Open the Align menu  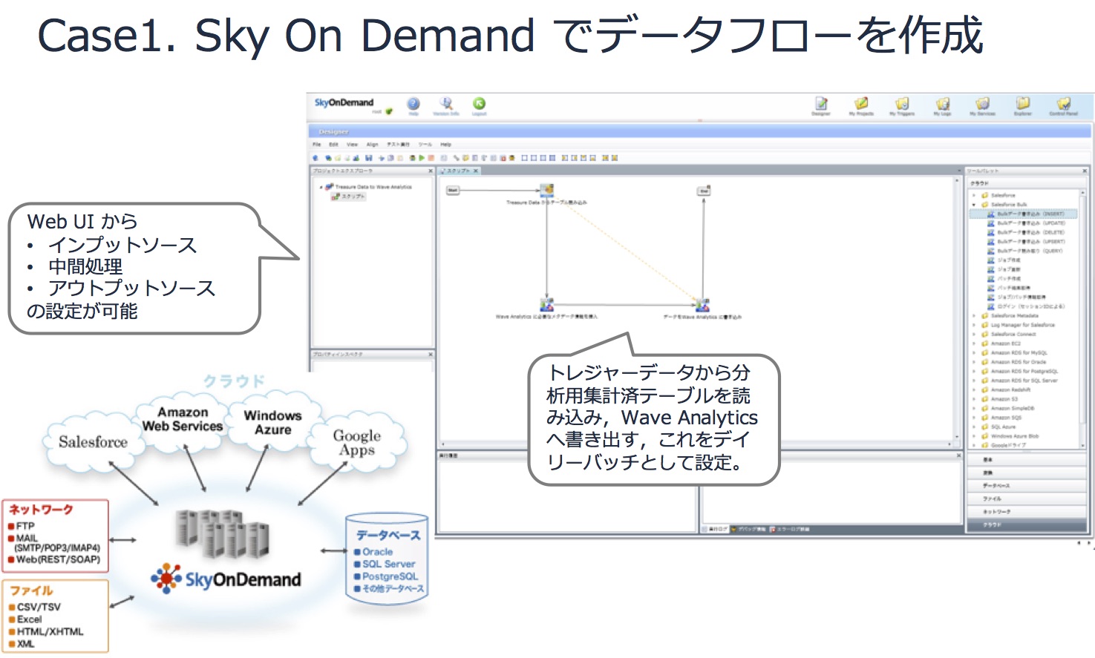(373, 145)
